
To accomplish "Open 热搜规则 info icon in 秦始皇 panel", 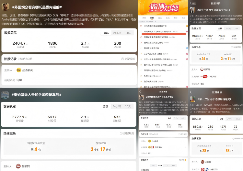I will coord(121,133).
